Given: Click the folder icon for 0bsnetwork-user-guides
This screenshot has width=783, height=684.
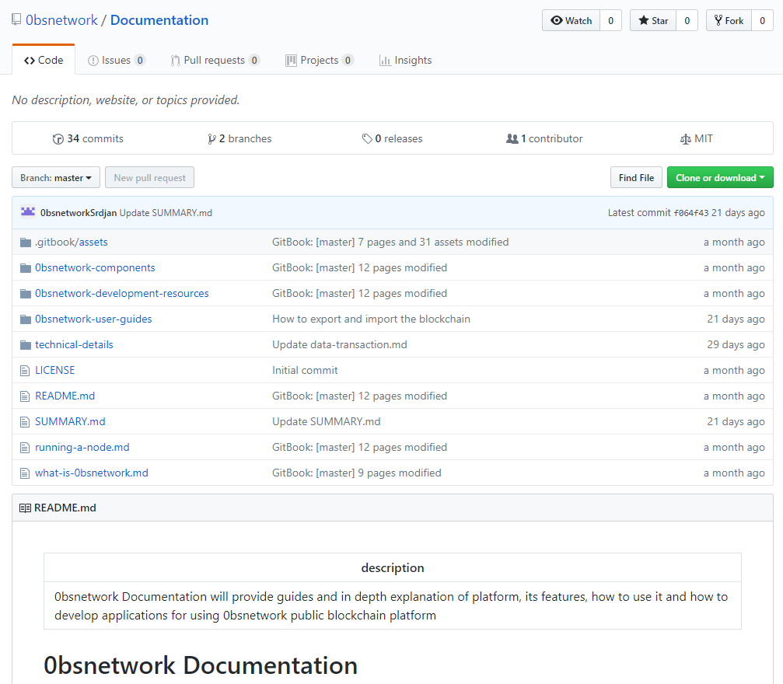Looking at the screenshot, I should click(x=26, y=319).
